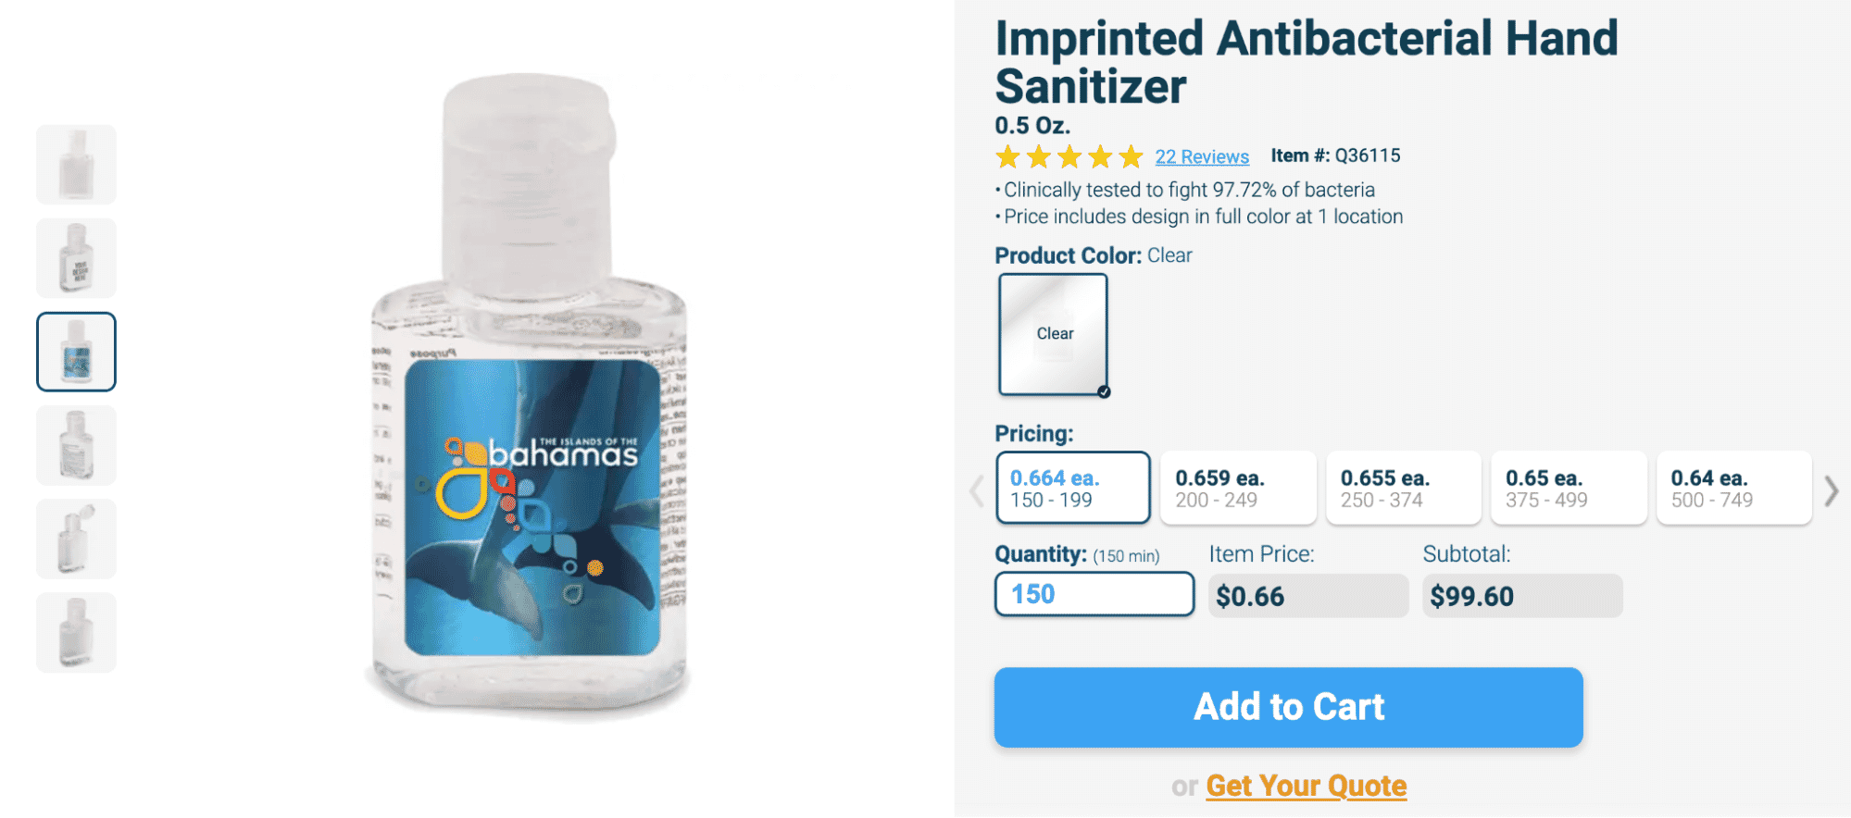Choose the Clear product color swatch

coord(1054,334)
